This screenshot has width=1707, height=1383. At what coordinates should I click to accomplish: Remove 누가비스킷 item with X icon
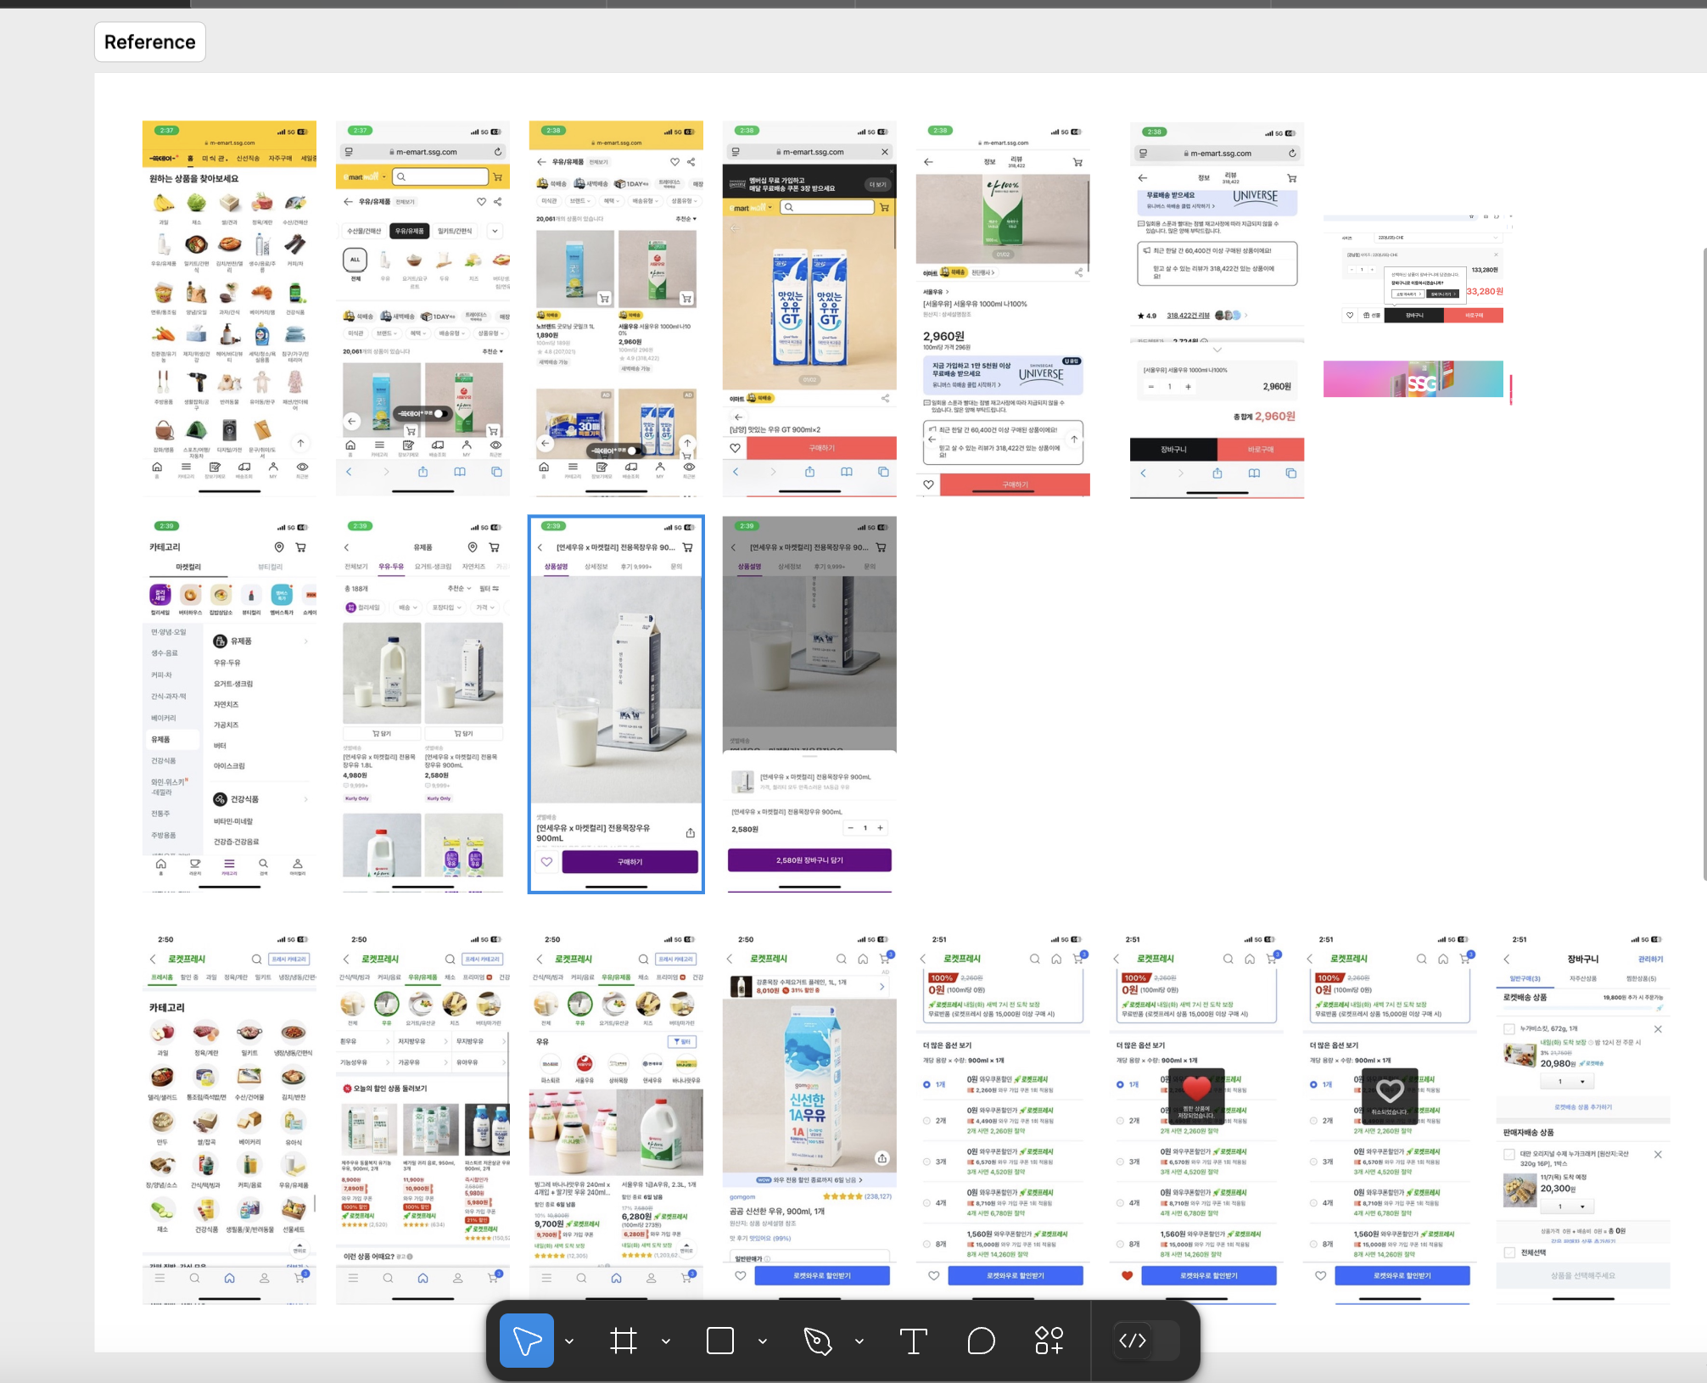(x=1658, y=1029)
